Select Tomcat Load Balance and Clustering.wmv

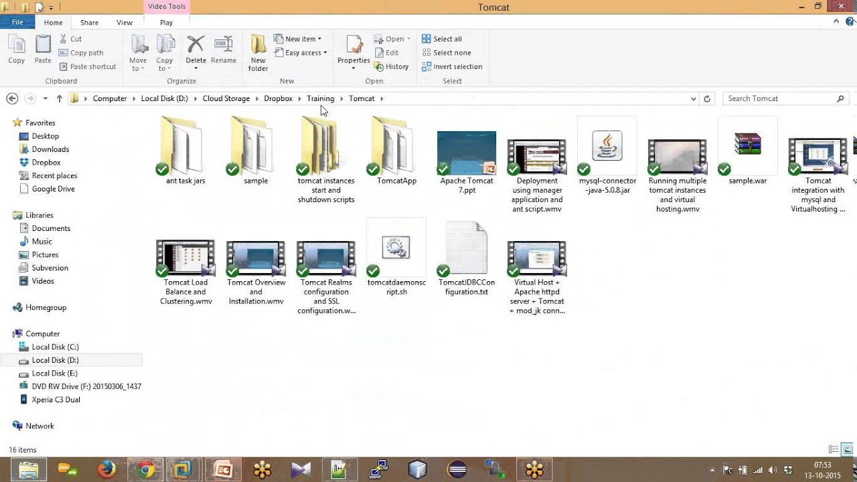point(185,272)
